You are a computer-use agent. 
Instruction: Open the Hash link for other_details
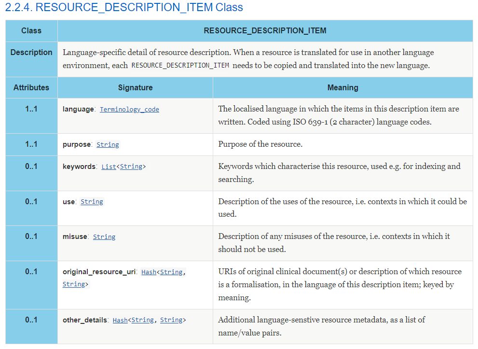click(120, 321)
